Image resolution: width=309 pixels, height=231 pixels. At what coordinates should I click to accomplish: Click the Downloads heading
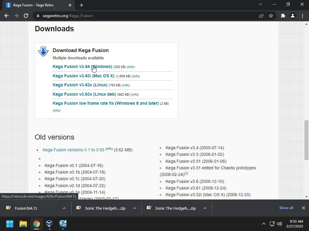click(x=54, y=29)
